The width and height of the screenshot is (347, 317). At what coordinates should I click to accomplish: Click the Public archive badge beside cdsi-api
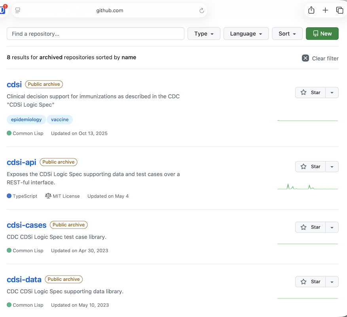click(x=59, y=162)
